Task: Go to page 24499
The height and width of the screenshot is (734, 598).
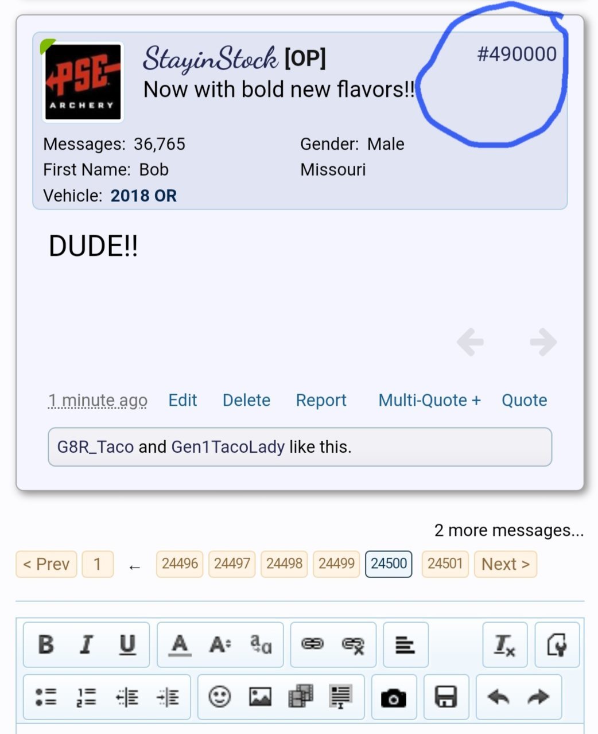Action: 336,564
